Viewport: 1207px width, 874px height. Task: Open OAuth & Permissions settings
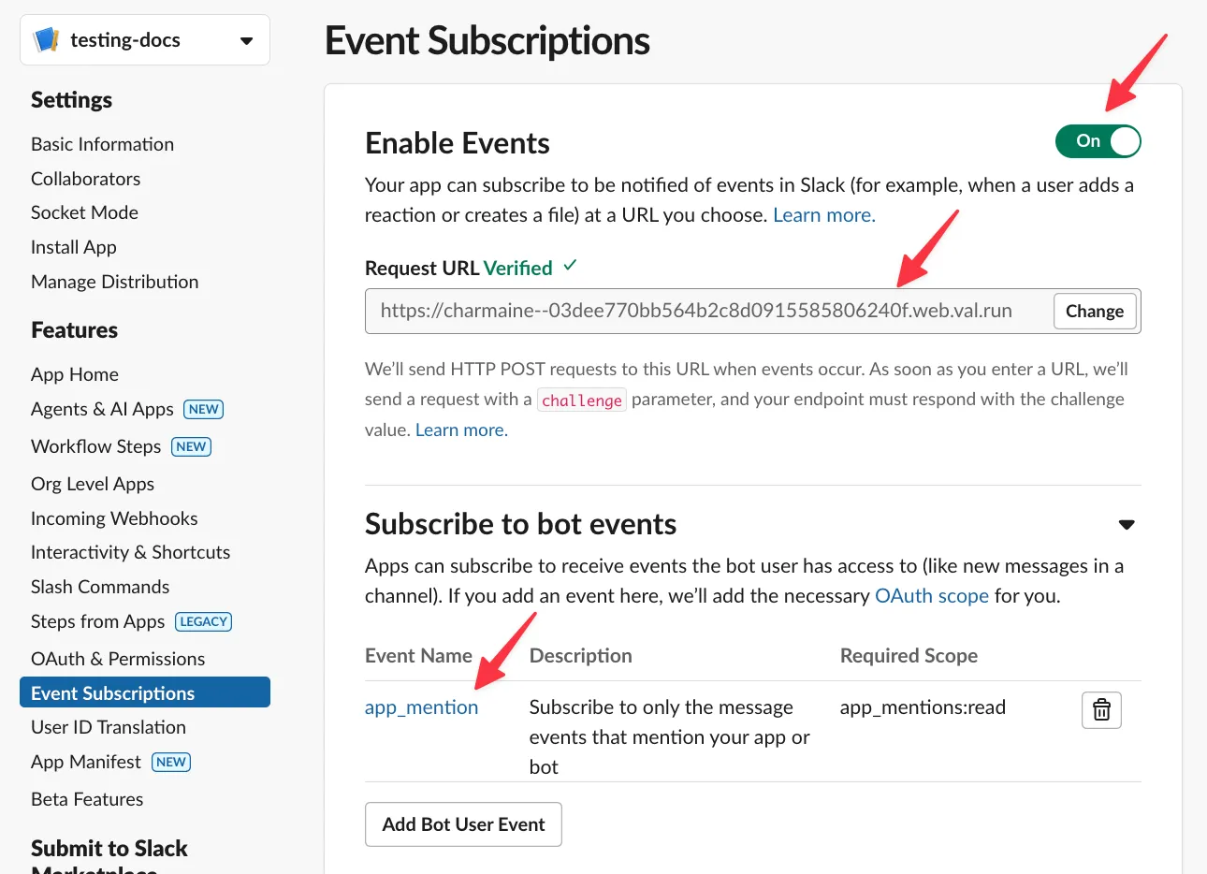tap(118, 658)
